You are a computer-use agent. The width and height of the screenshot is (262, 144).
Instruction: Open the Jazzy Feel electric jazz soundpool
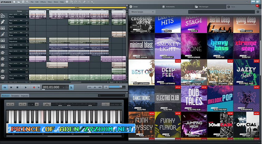tap(246, 72)
